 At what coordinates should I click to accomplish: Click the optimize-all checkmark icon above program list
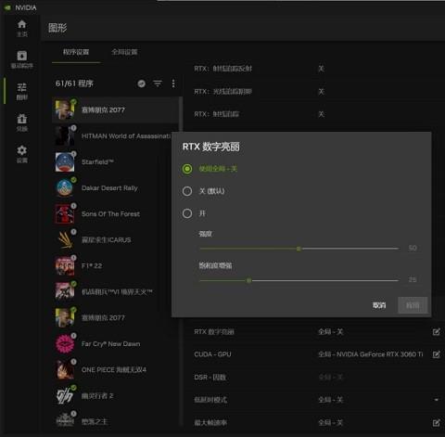coord(142,84)
